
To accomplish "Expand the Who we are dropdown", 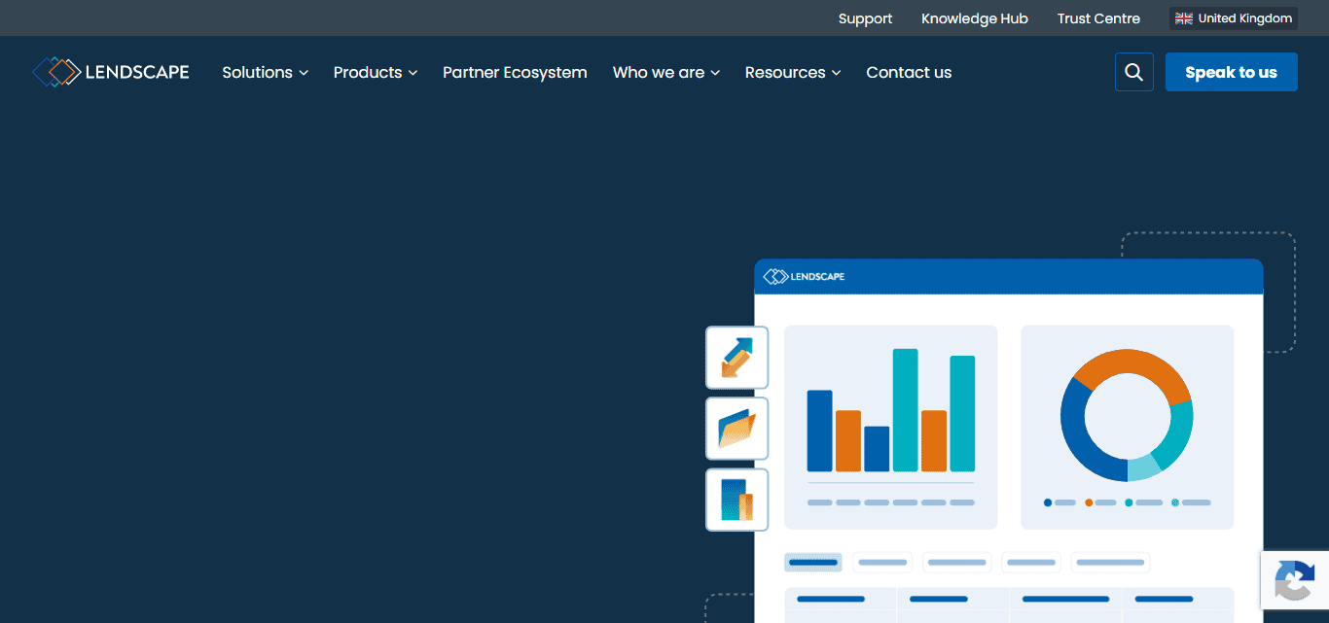I will (666, 72).
